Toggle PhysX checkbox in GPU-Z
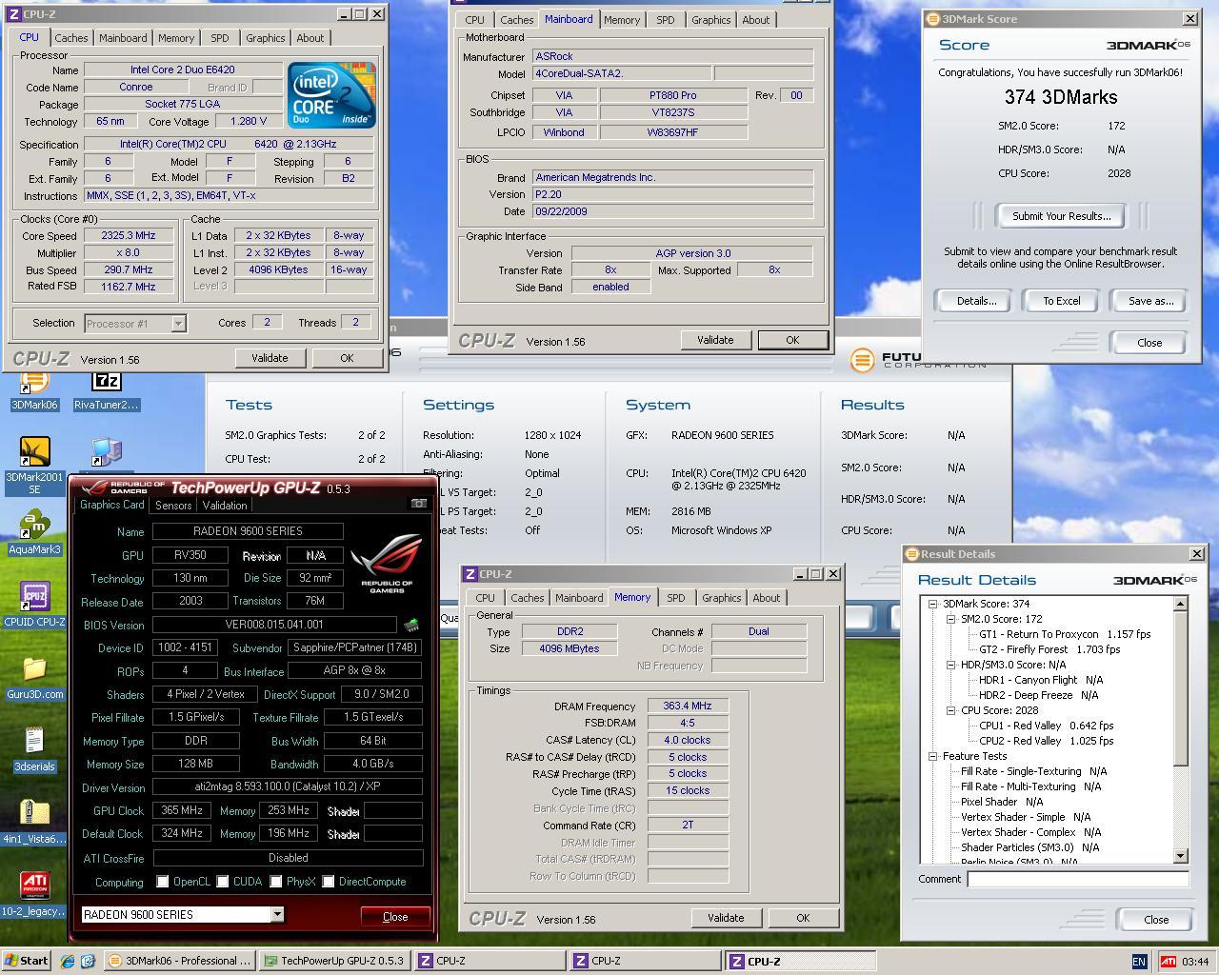This screenshot has height=975, width=1219. click(x=275, y=882)
